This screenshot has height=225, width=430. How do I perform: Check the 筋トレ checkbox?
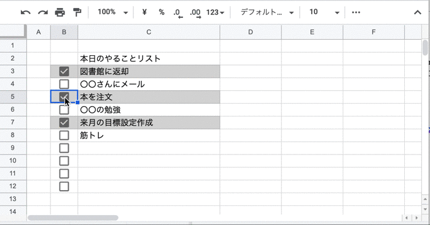pyautogui.click(x=64, y=135)
